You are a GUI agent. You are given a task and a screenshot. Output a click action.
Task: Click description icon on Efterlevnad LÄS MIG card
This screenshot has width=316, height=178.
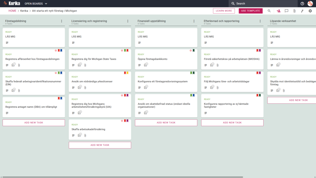point(206,43)
